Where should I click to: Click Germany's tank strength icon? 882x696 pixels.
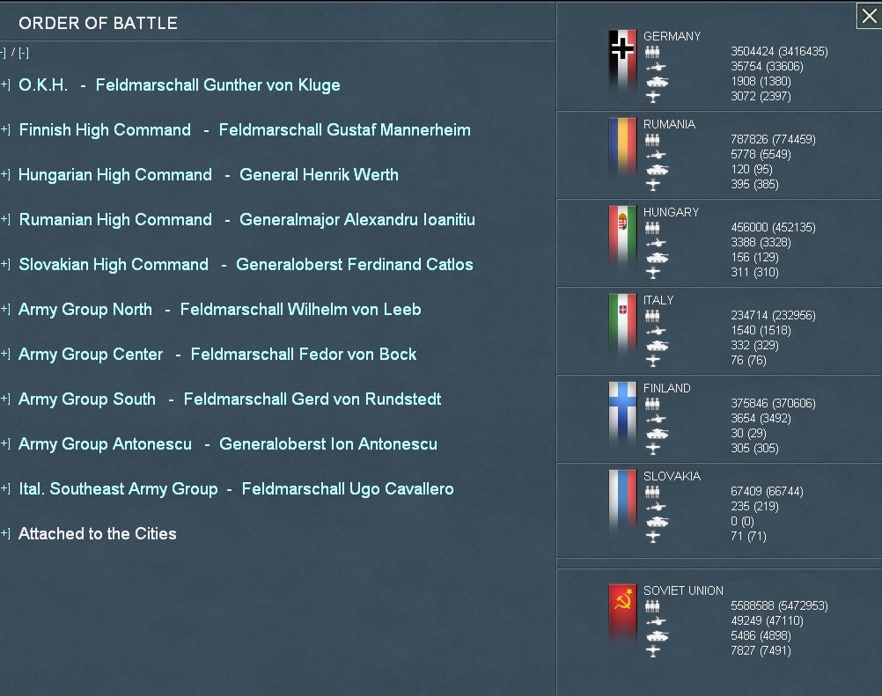pos(656,82)
